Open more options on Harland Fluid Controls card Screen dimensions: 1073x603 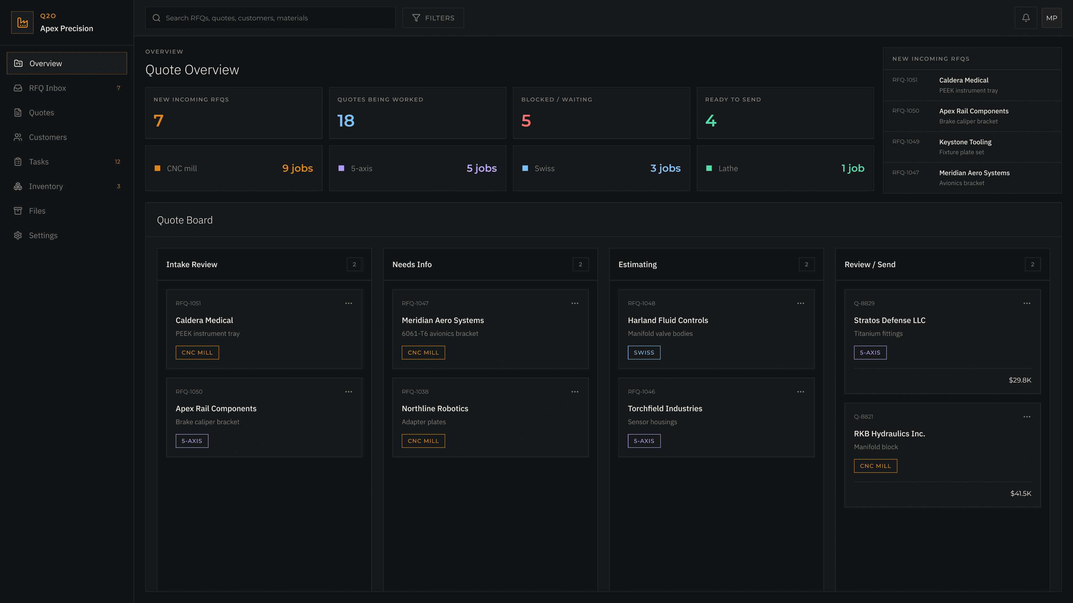click(801, 303)
